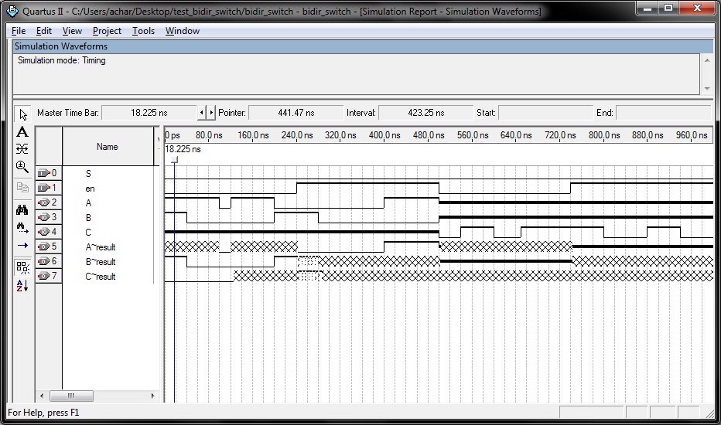Image resolution: width=721 pixels, height=425 pixels.
Task: Click the Quartus II title bar icon
Action: 12,12
